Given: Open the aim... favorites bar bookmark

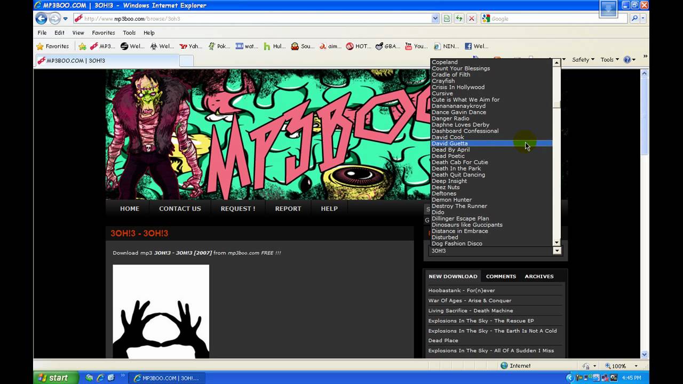Looking at the screenshot, I should (330, 46).
